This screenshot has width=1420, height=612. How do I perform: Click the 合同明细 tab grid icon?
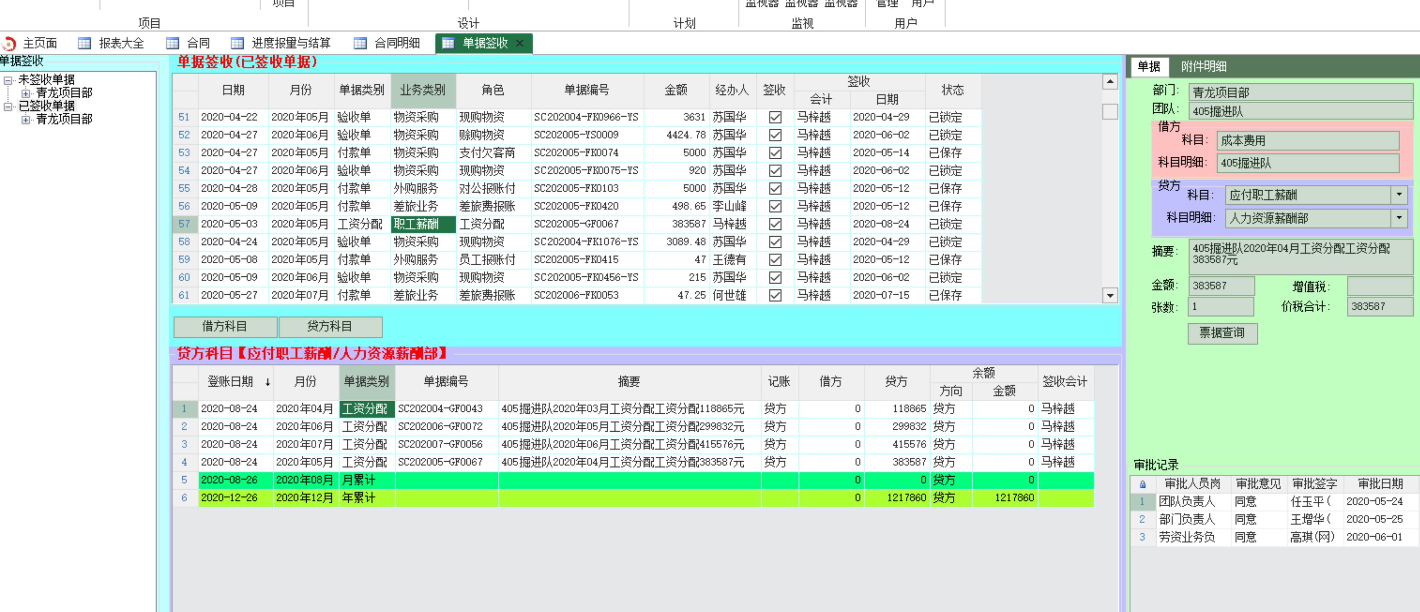pos(360,43)
